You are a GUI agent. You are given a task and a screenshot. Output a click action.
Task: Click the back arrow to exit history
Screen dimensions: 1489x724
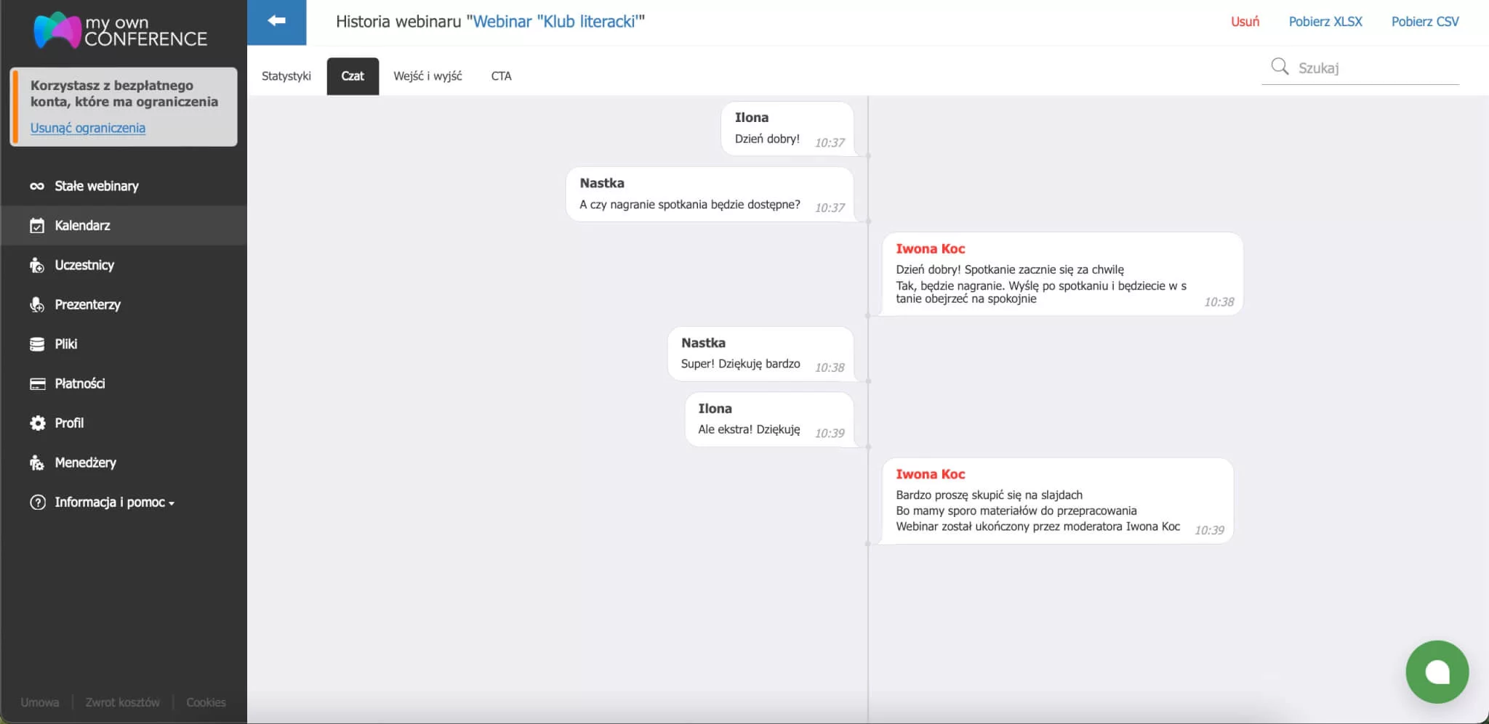coord(277,20)
